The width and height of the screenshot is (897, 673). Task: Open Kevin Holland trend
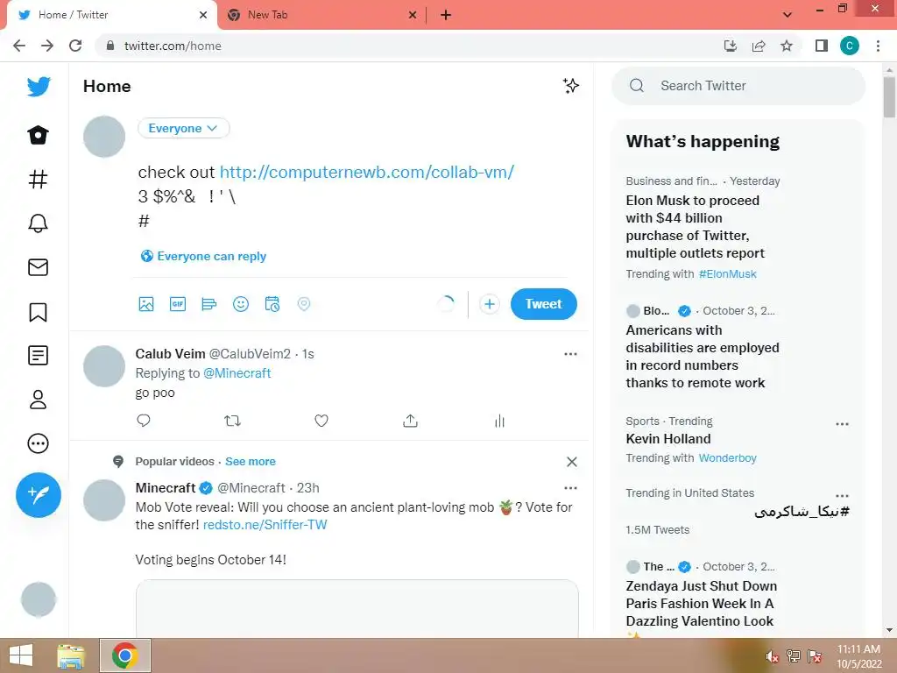click(668, 439)
